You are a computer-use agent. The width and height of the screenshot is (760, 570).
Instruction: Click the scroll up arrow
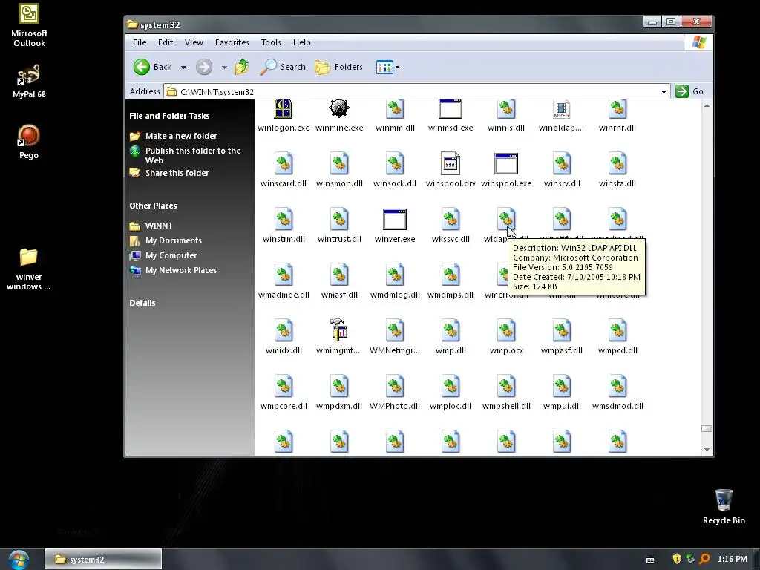707,105
